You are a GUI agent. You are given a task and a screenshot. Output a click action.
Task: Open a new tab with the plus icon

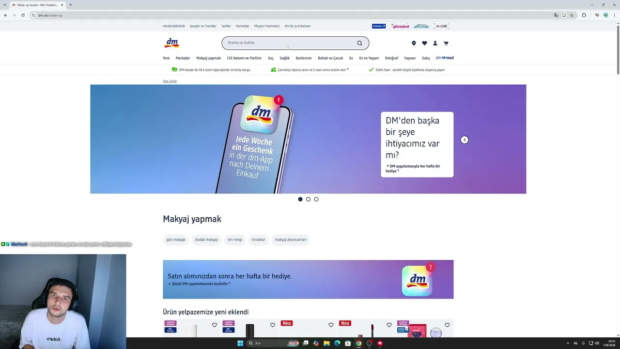pyautogui.click(x=71, y=5)
